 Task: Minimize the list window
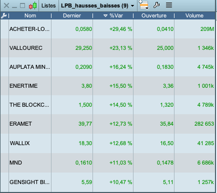pos(14,7)
